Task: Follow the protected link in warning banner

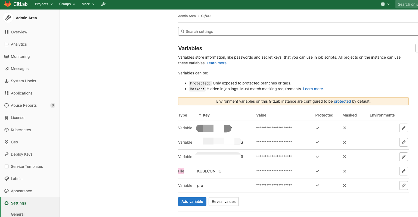Action: pos(342,101)
